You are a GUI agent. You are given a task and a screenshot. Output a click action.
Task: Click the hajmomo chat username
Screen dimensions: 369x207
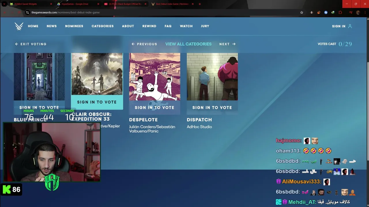coord(289,141)
